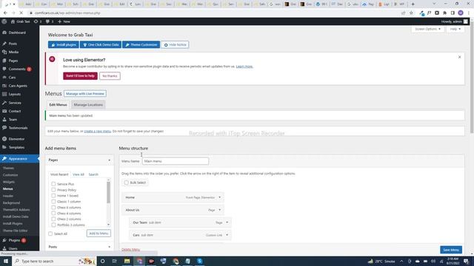Bookmark page with star icon
This screenshot has width=474, height=266.
coord(411,13)
